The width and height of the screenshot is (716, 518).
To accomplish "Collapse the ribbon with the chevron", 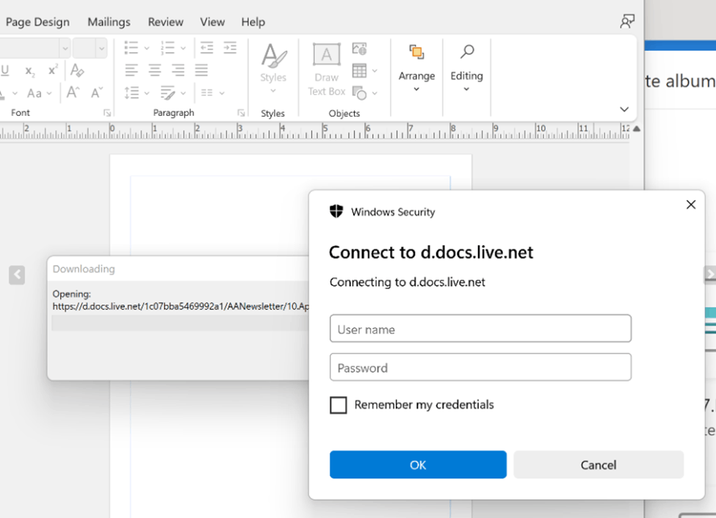I will pyautogui.click(x=623, y=109).
